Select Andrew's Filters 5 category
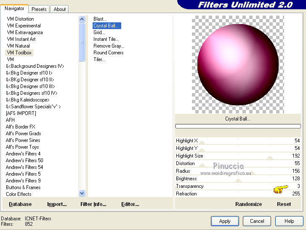Image resolution: width=306 pixels, height=230 pixels. 23,174
